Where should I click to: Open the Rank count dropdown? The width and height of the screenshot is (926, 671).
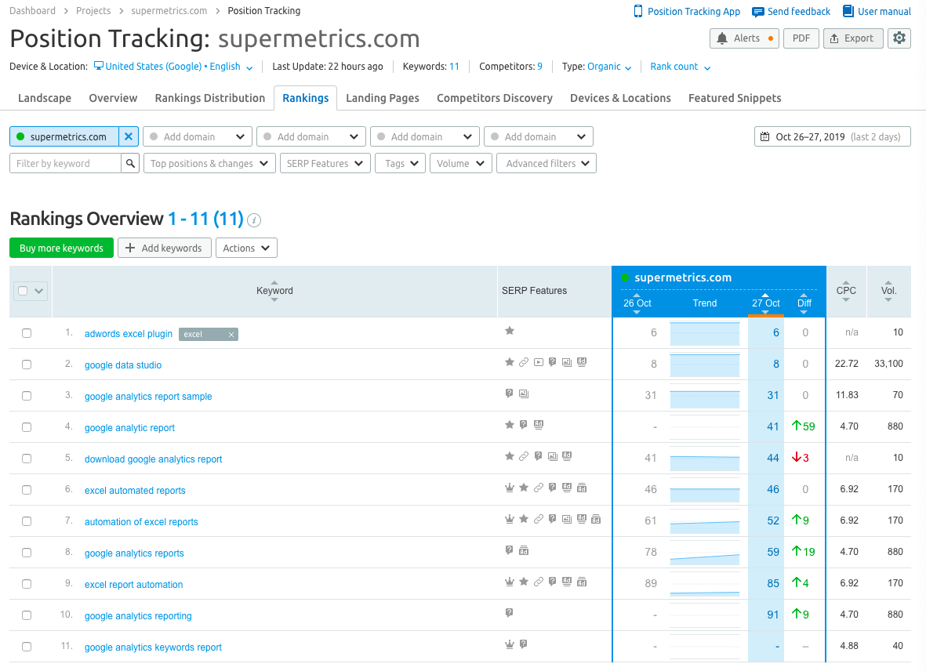tap(681, 67)
